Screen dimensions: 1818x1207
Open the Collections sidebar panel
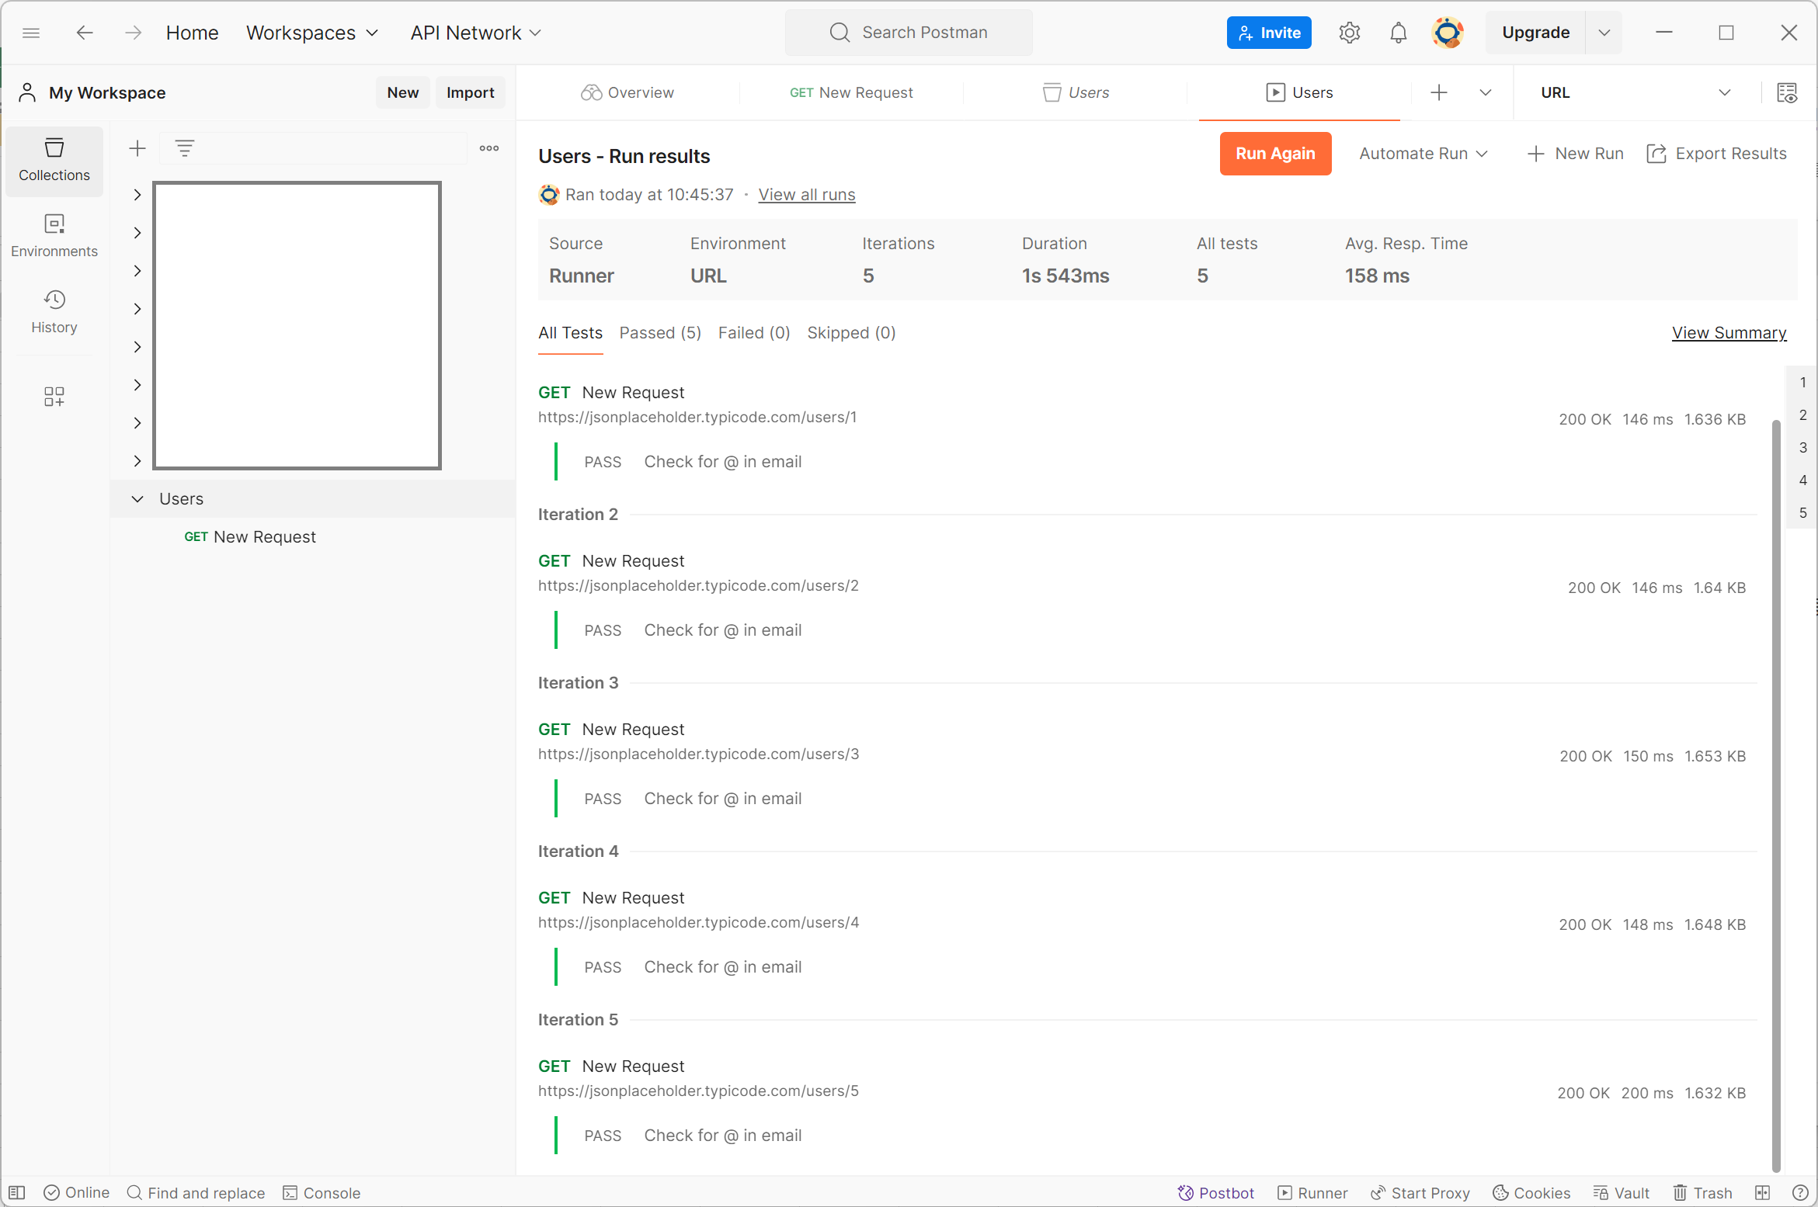coord(54,160)
